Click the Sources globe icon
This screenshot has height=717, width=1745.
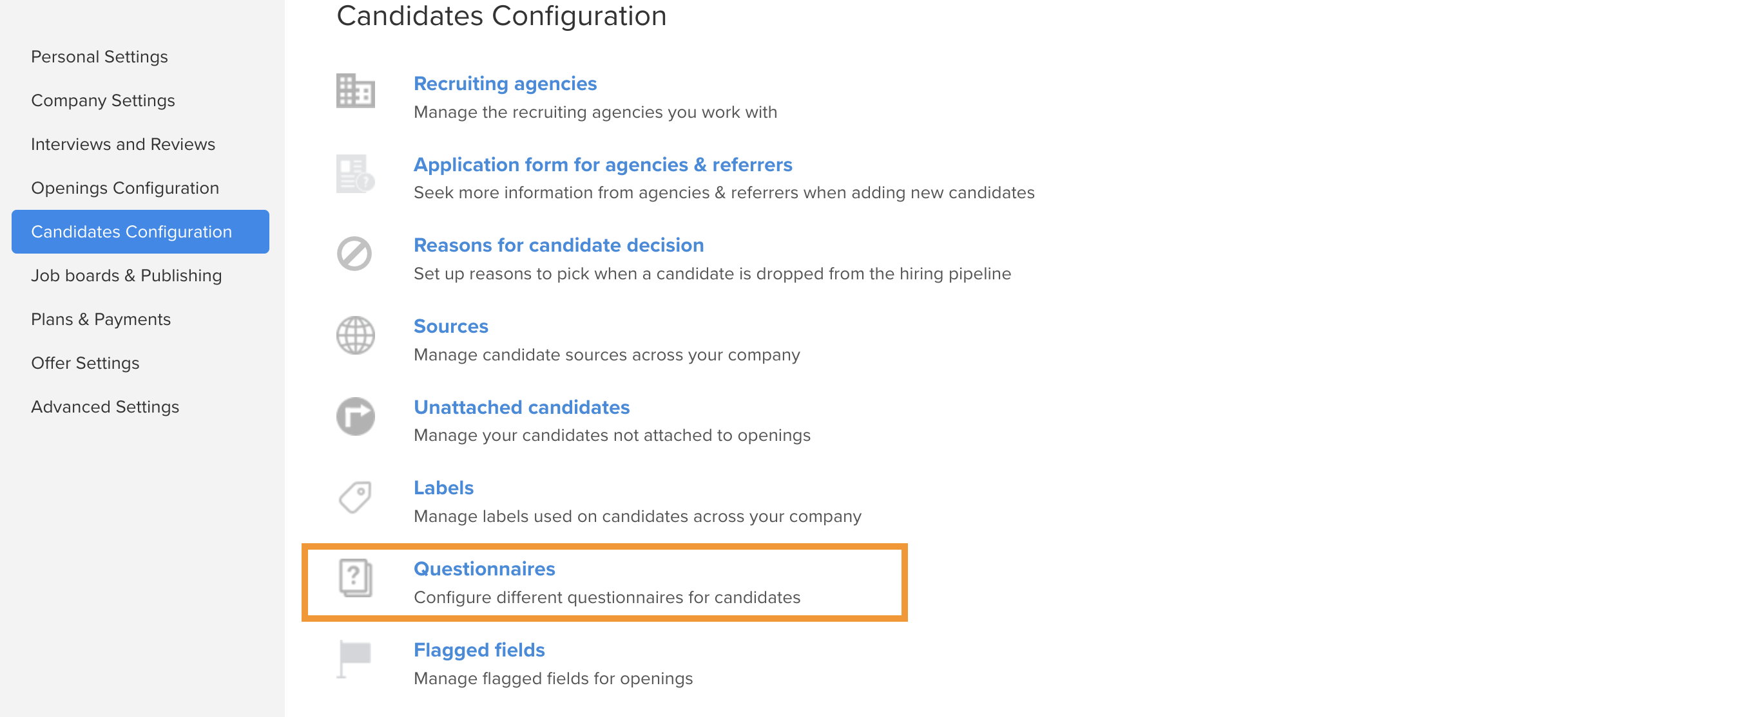coord(355,335)
